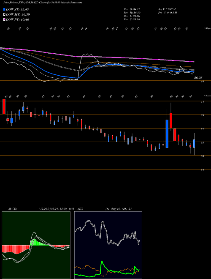This screenshot has height=279, width=211.
Task: Click the 'Pre C: 35.34' close value
Action: coord(132,19)
